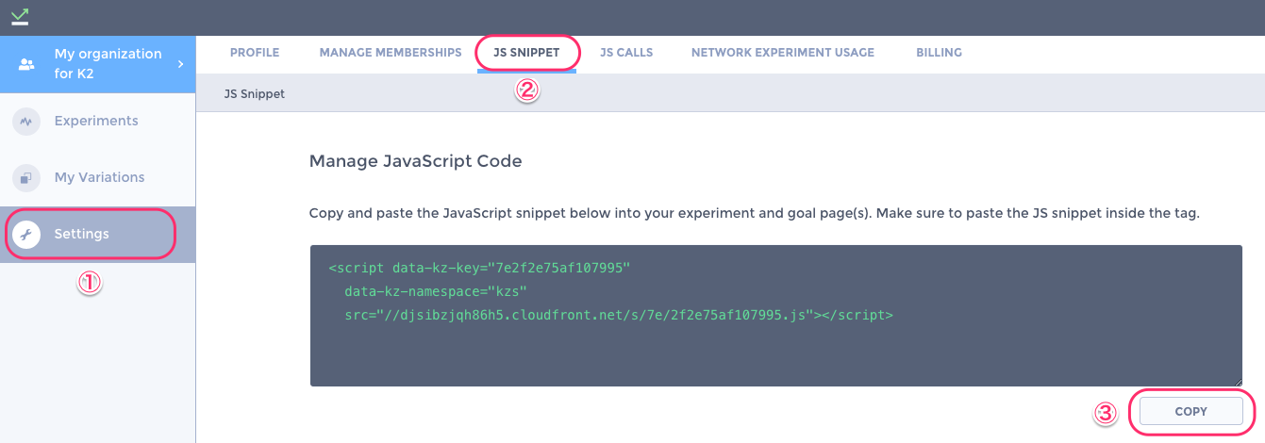The height and width of the screenshot is (443, 1265).
Task: Click the green chart logo icon
Action: point(19,15)
